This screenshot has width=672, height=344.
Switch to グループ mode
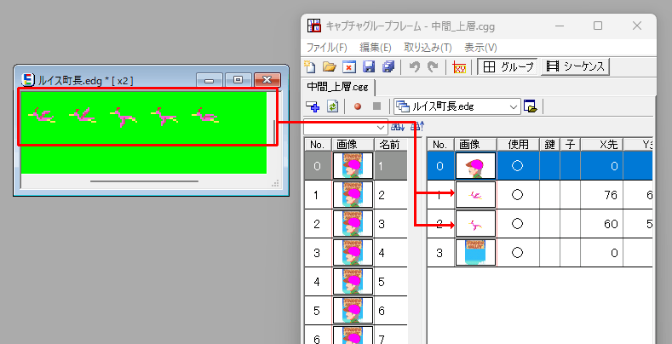508,66
